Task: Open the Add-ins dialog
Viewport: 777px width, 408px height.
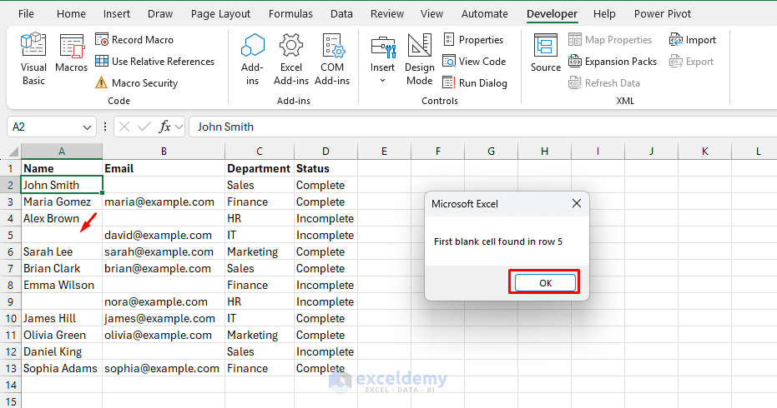Action: pos(252,59)
